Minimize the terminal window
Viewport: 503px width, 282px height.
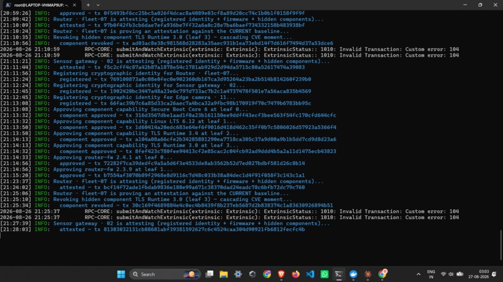pyautogui.click(x=465, y=5)
